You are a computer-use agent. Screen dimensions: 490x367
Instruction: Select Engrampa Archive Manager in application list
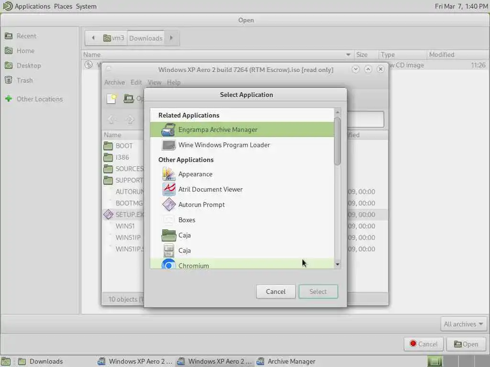point(242,130)
